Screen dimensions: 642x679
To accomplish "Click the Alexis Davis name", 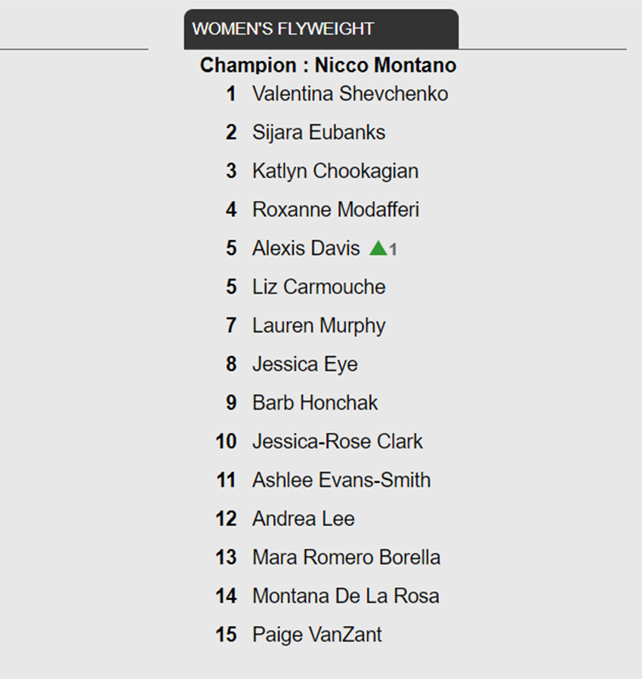I will click(x=306, y=248).
